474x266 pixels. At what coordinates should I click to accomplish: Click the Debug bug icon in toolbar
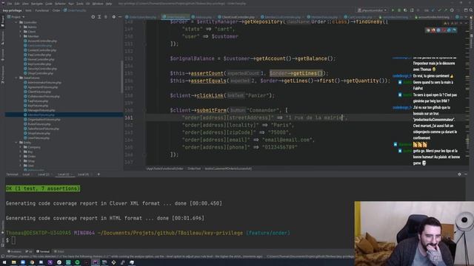point(399,10)
